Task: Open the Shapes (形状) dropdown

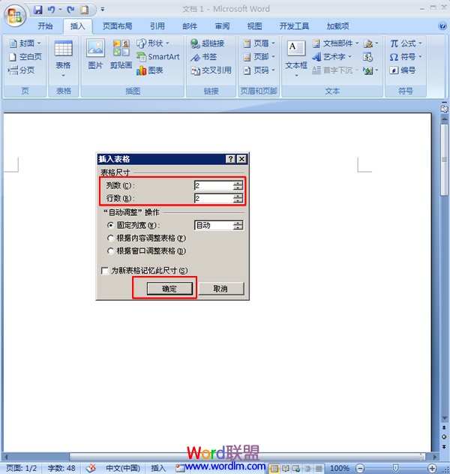Action: (152, 43)
